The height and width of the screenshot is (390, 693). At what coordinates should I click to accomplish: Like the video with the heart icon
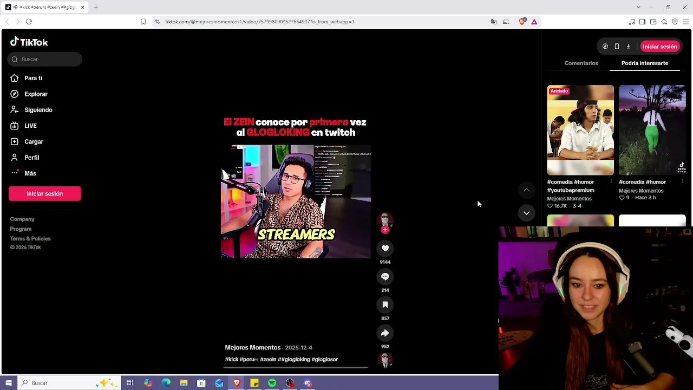point(385,248)
